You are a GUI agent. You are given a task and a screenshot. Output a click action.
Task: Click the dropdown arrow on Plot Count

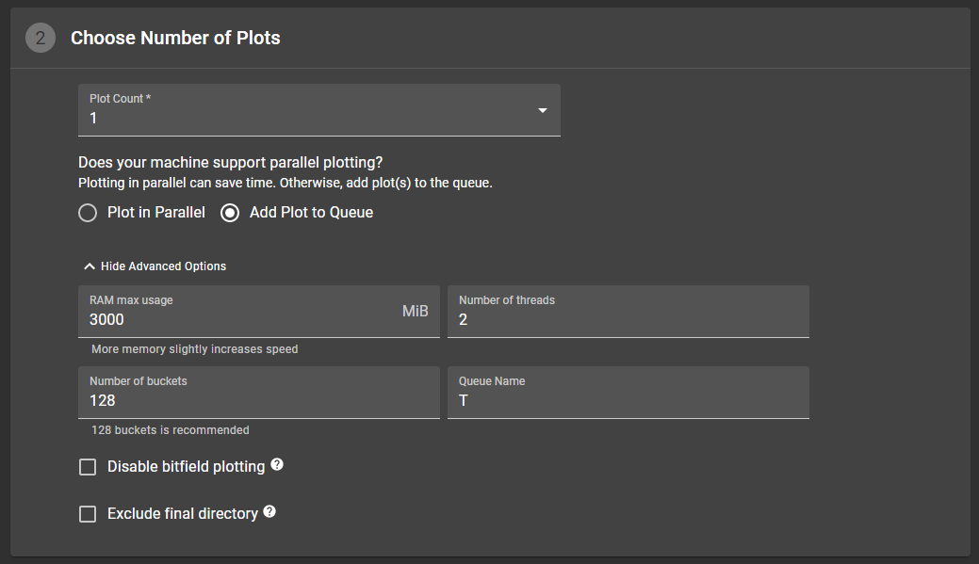(x=543, y=110)
